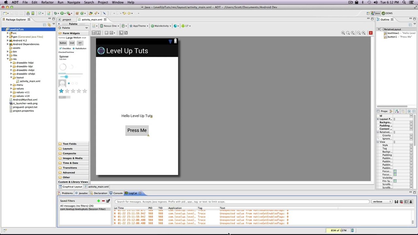Image resolution: width=418 pixels, height=235 pixels.
Task: Click the clear log icon in LogCat
Action: 401,202
